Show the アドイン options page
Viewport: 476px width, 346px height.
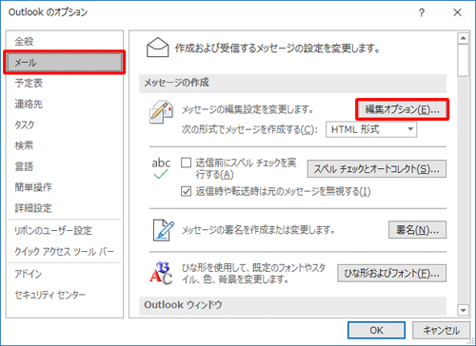(65, 274)
